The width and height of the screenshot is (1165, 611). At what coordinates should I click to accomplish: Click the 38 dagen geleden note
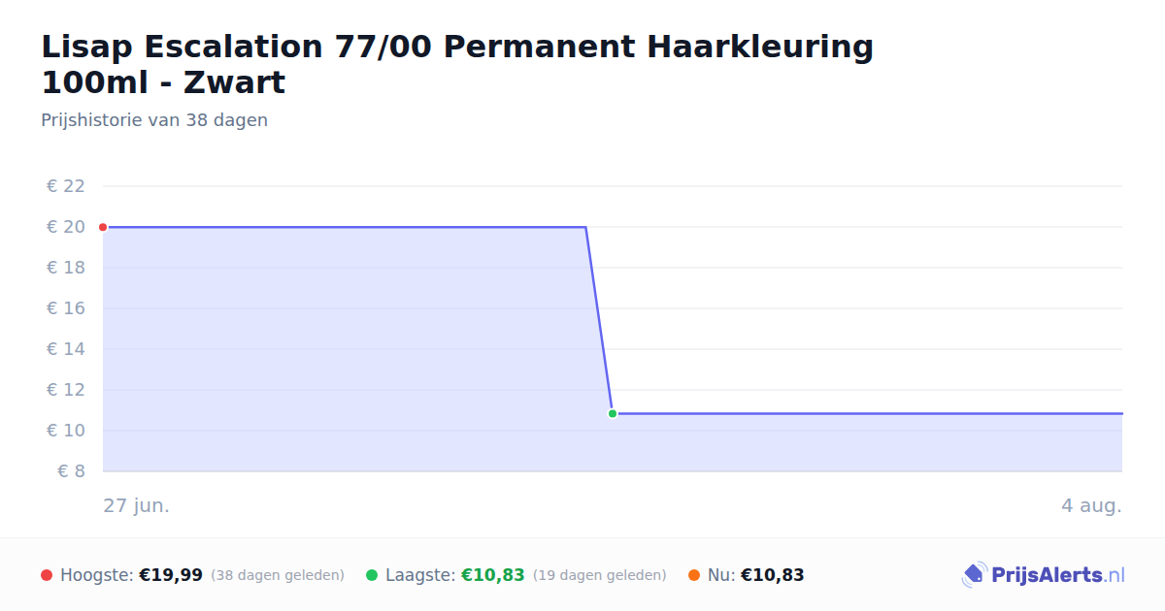tap(278, 575)
